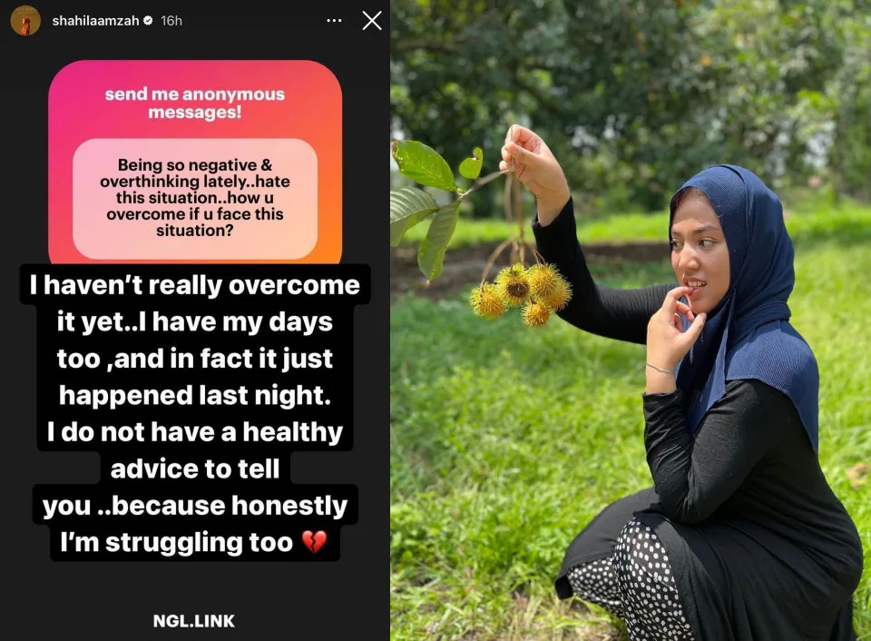Click the "I haven't really overcome" text line
The image size is (871, 641).
tap(195, 285)
